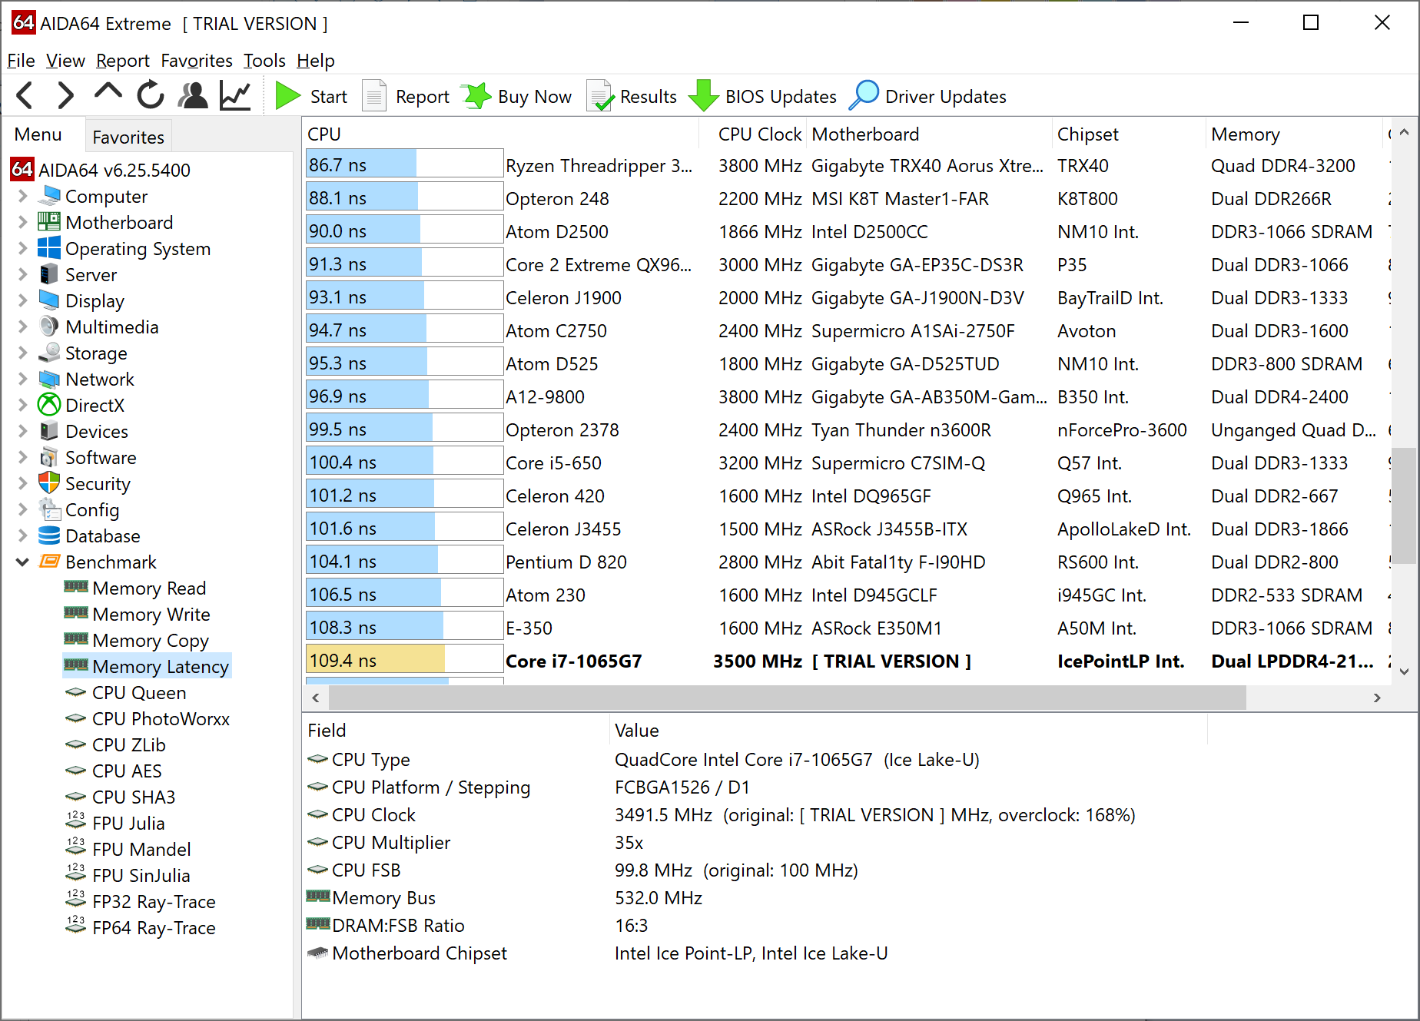Switch to the Menu tab

point(38,135)
